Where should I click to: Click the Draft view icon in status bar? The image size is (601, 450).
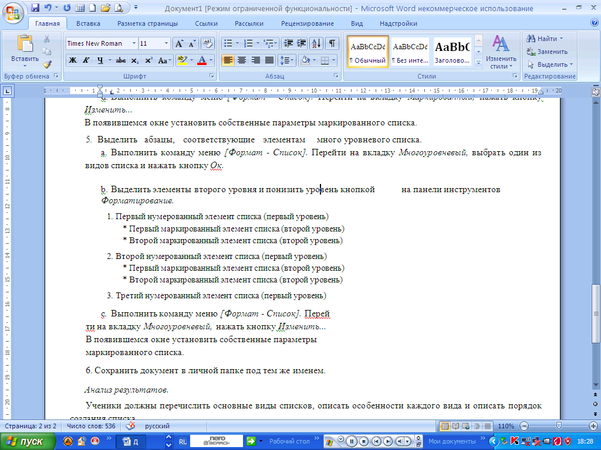click(488, 426)
